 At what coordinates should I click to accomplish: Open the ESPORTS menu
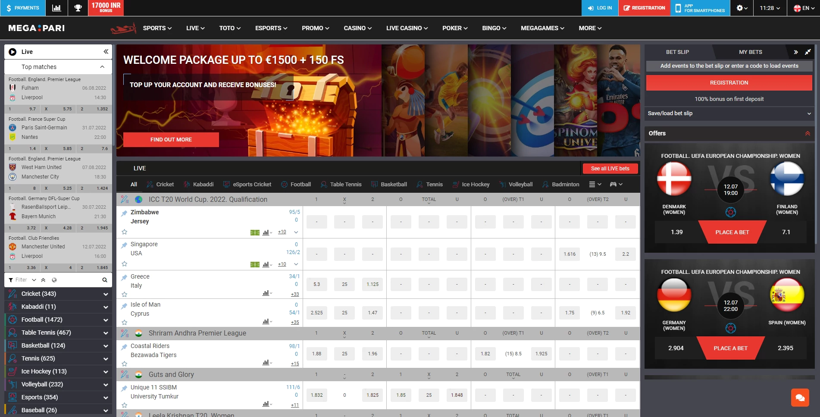(271, 28)
